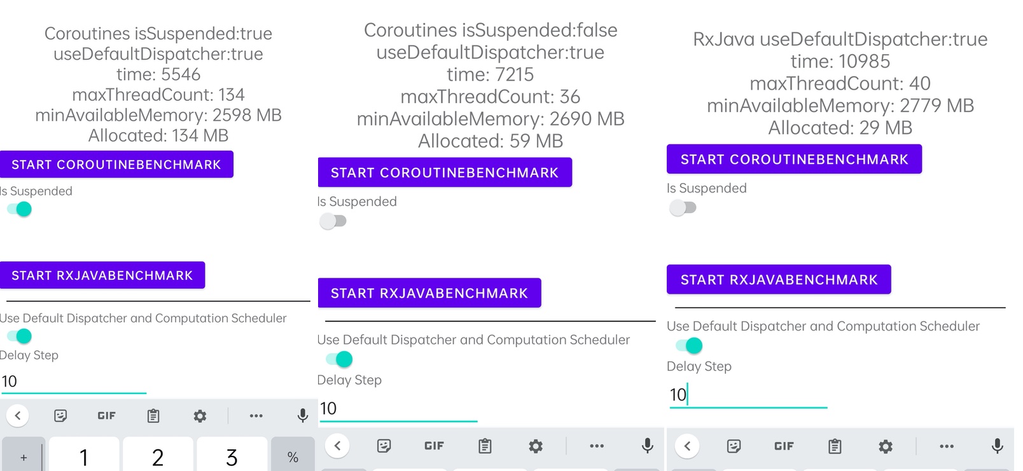Collapse the keyboard using the left chevron
Image resolution: width=1023 pixels, height=471 pixels.
[18, 416]
